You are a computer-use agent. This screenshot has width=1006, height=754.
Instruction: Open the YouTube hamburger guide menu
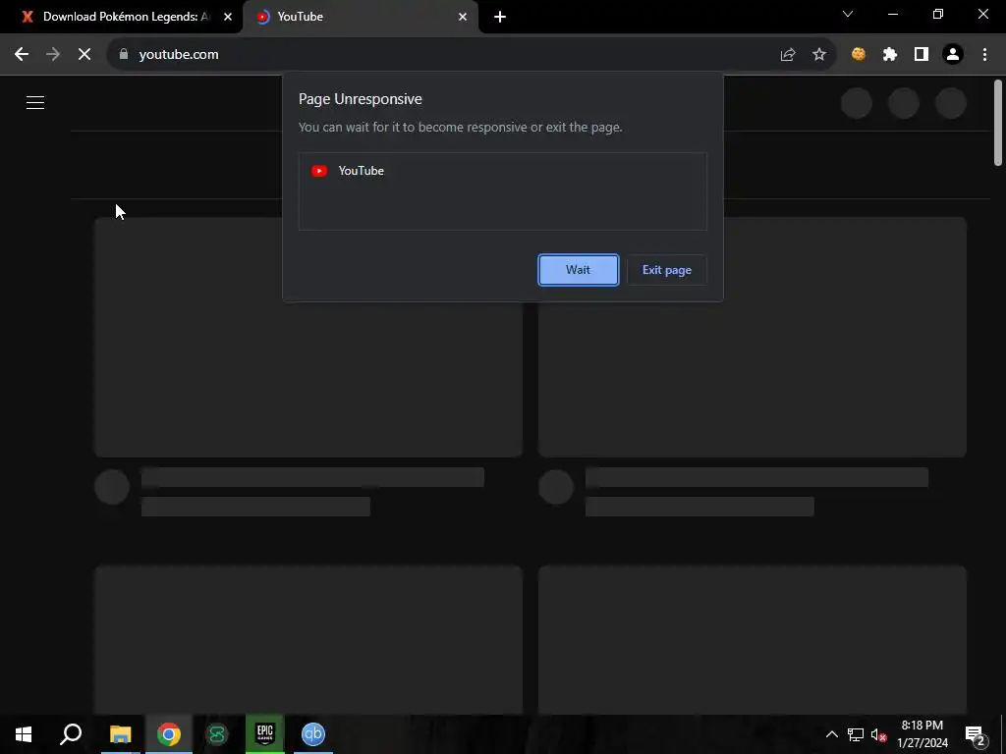[35, 102]
